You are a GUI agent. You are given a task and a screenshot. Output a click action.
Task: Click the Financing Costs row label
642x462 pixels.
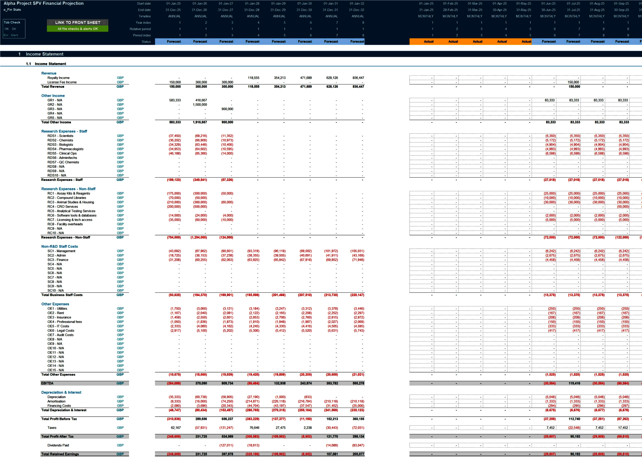pos(59,406)
